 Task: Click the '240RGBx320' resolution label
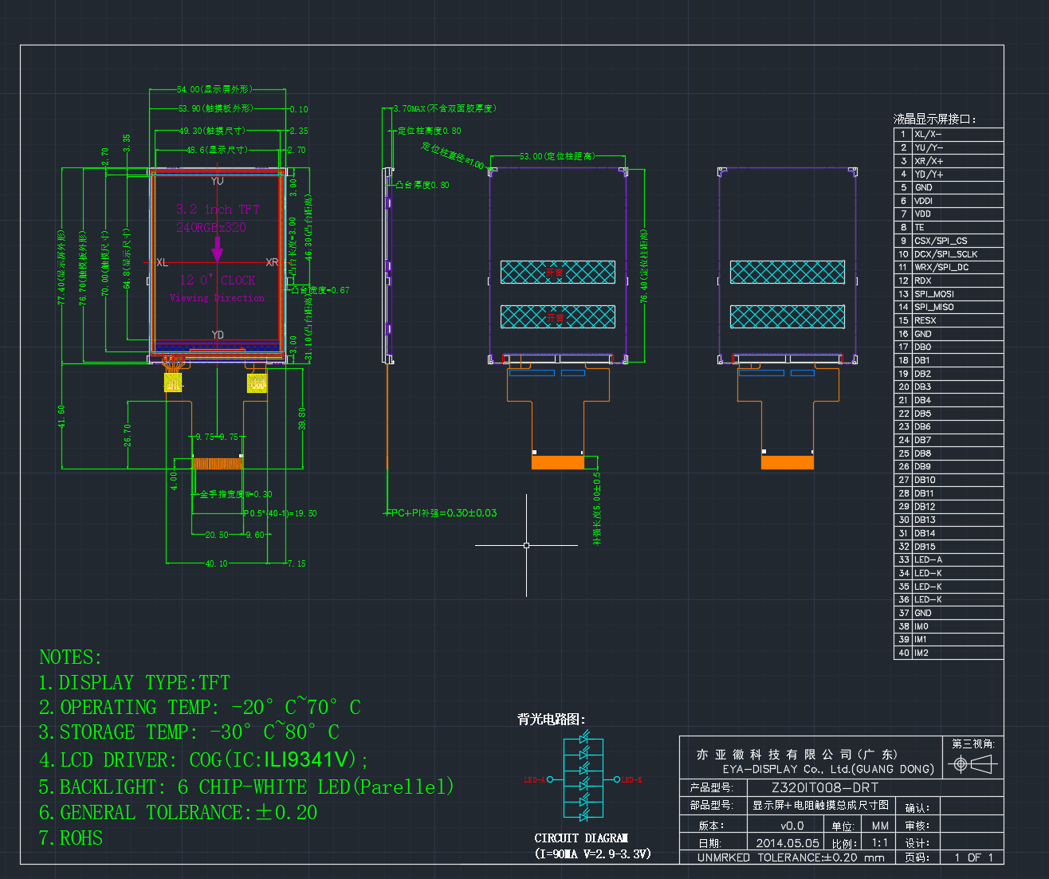(211, 228)
